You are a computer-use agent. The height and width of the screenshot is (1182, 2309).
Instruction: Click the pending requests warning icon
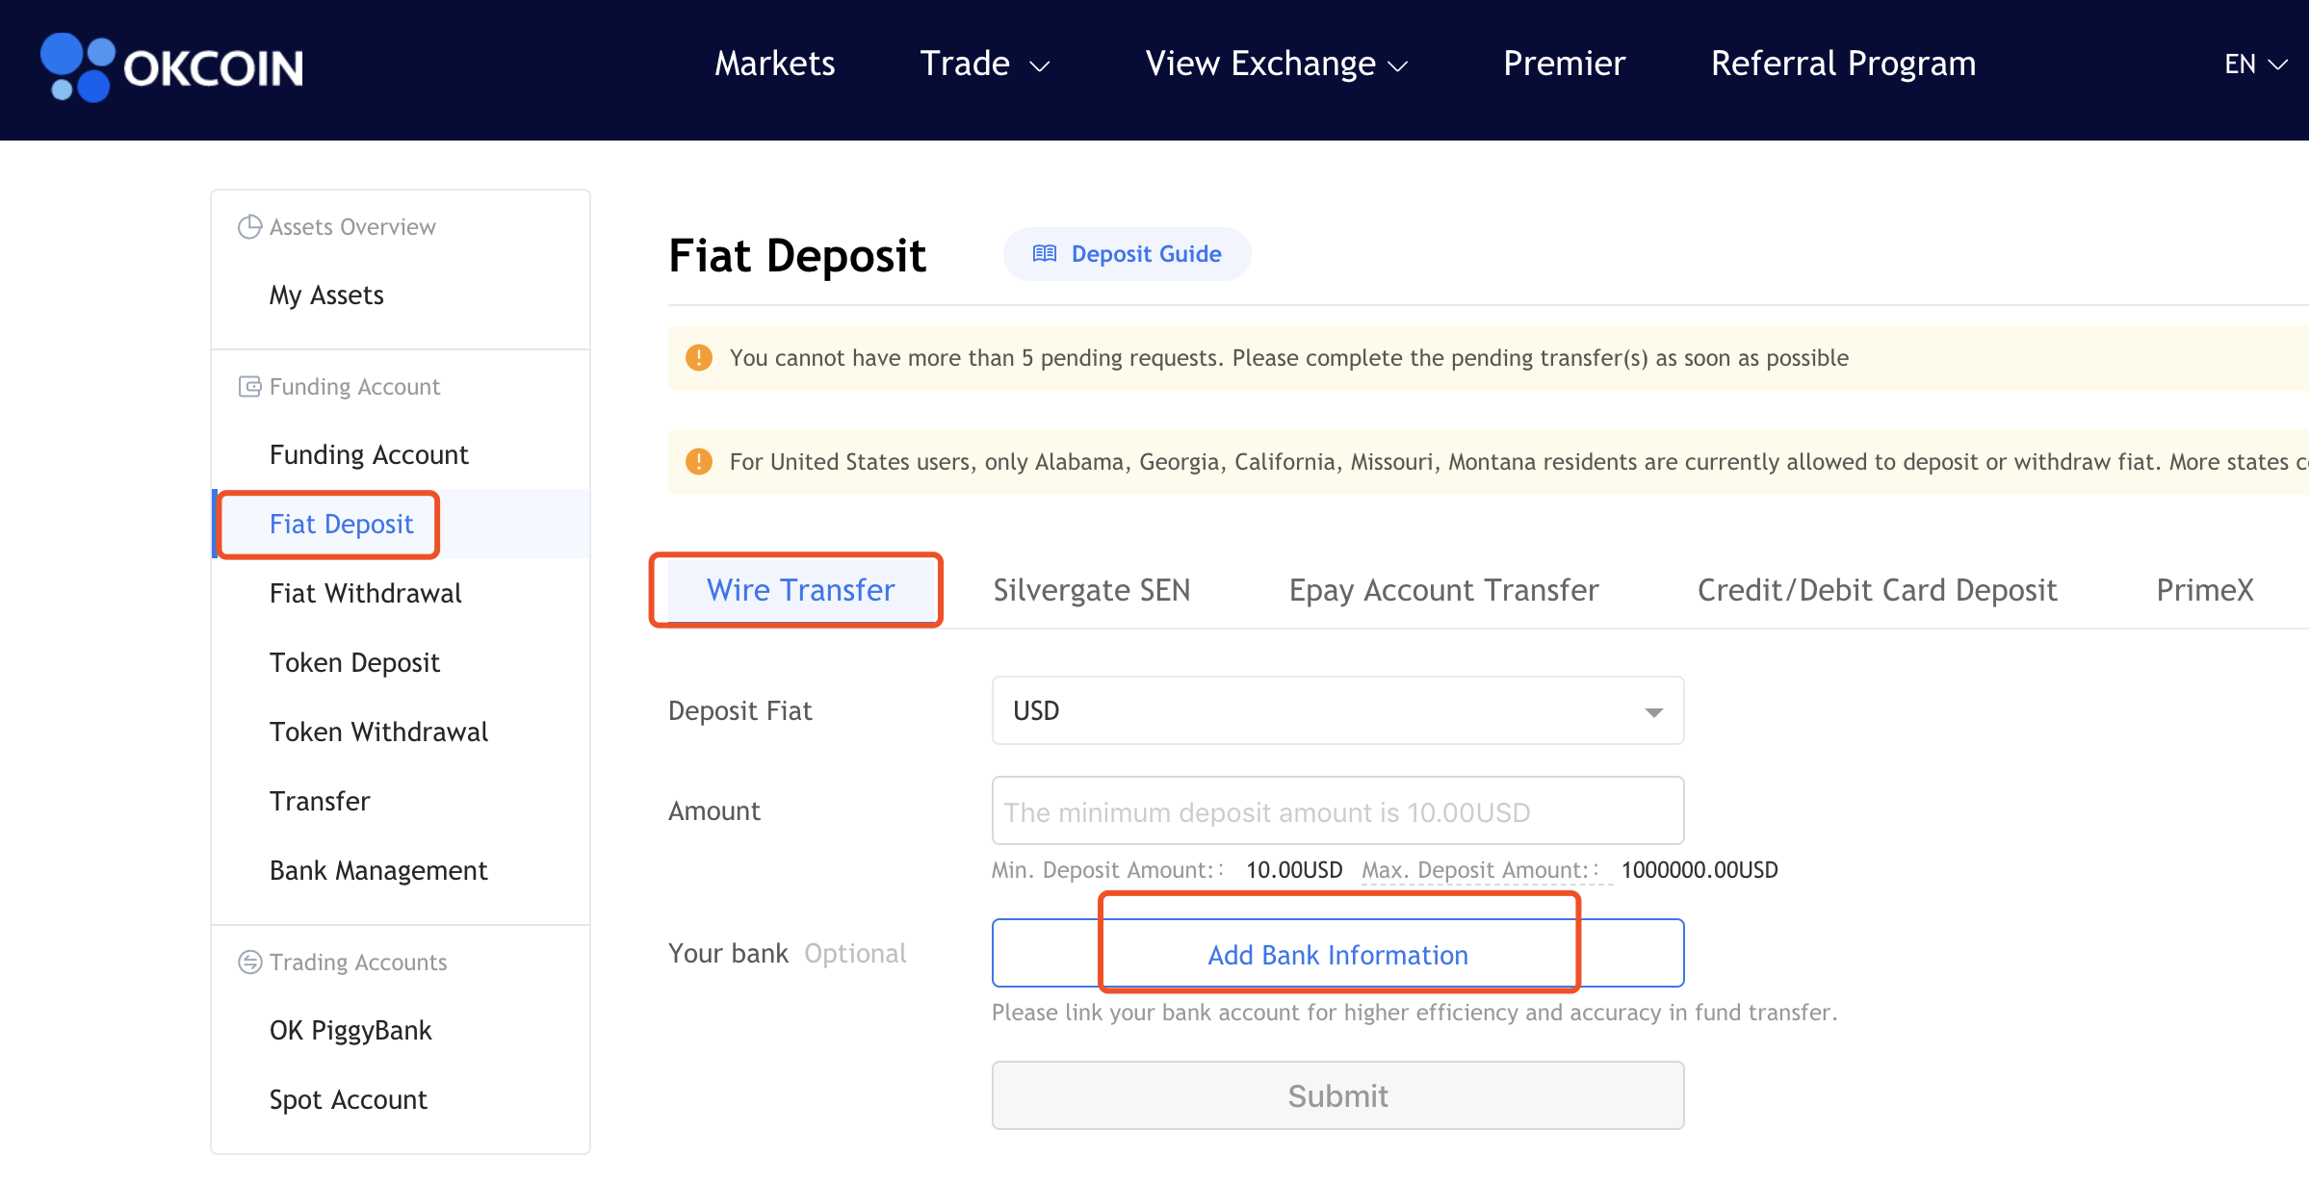[x=699, y=358]
